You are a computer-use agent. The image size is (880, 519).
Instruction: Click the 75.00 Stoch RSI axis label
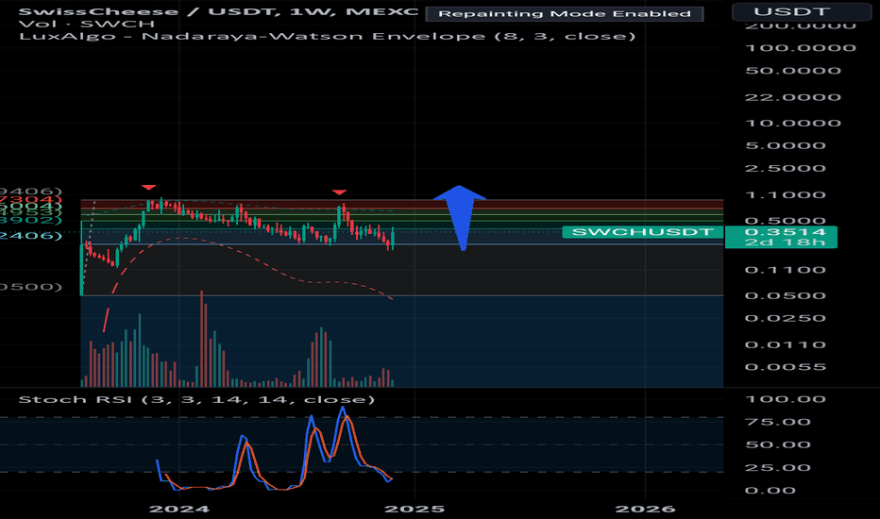(777, 422)
